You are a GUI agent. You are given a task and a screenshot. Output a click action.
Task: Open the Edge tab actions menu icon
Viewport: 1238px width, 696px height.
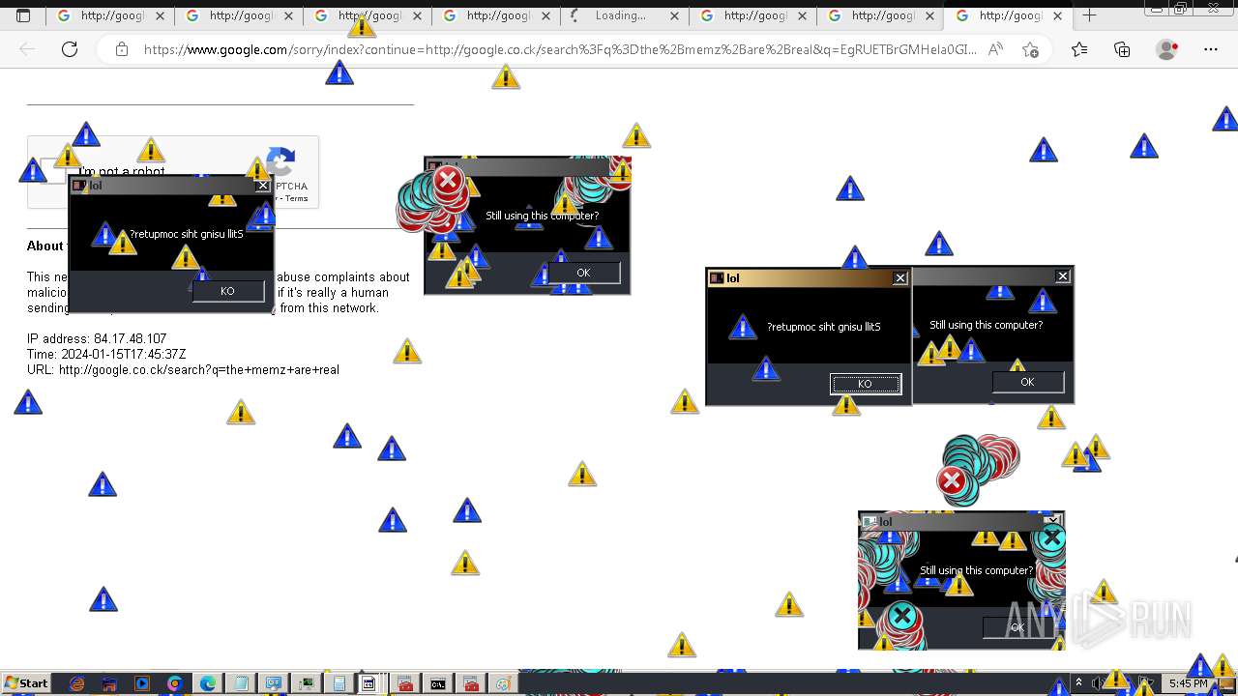23,15
